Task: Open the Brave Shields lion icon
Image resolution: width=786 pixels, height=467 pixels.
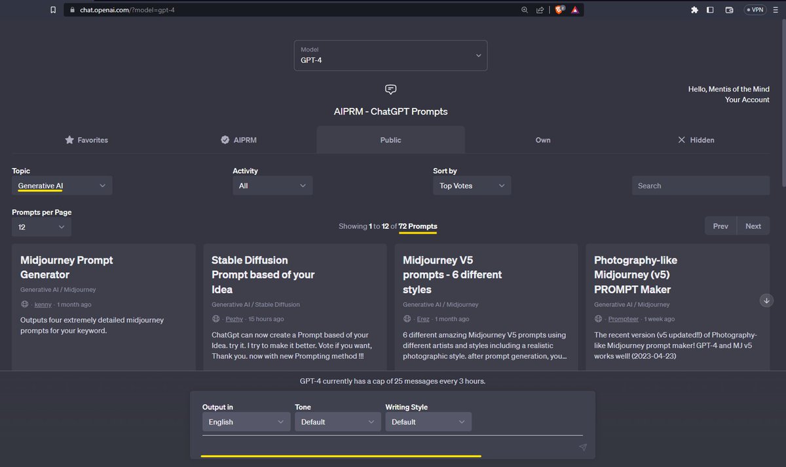Action: 560,10
